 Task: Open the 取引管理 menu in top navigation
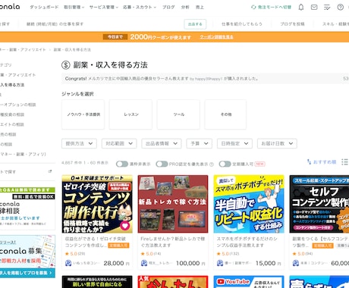pyautogui.click(x=74, y=8)
